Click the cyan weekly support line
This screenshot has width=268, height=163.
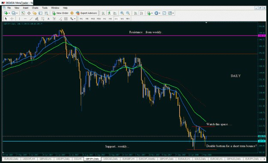tap(130, 141)
